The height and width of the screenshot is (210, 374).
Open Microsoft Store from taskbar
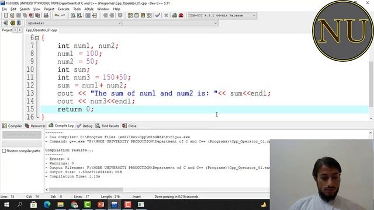point(33,205)
